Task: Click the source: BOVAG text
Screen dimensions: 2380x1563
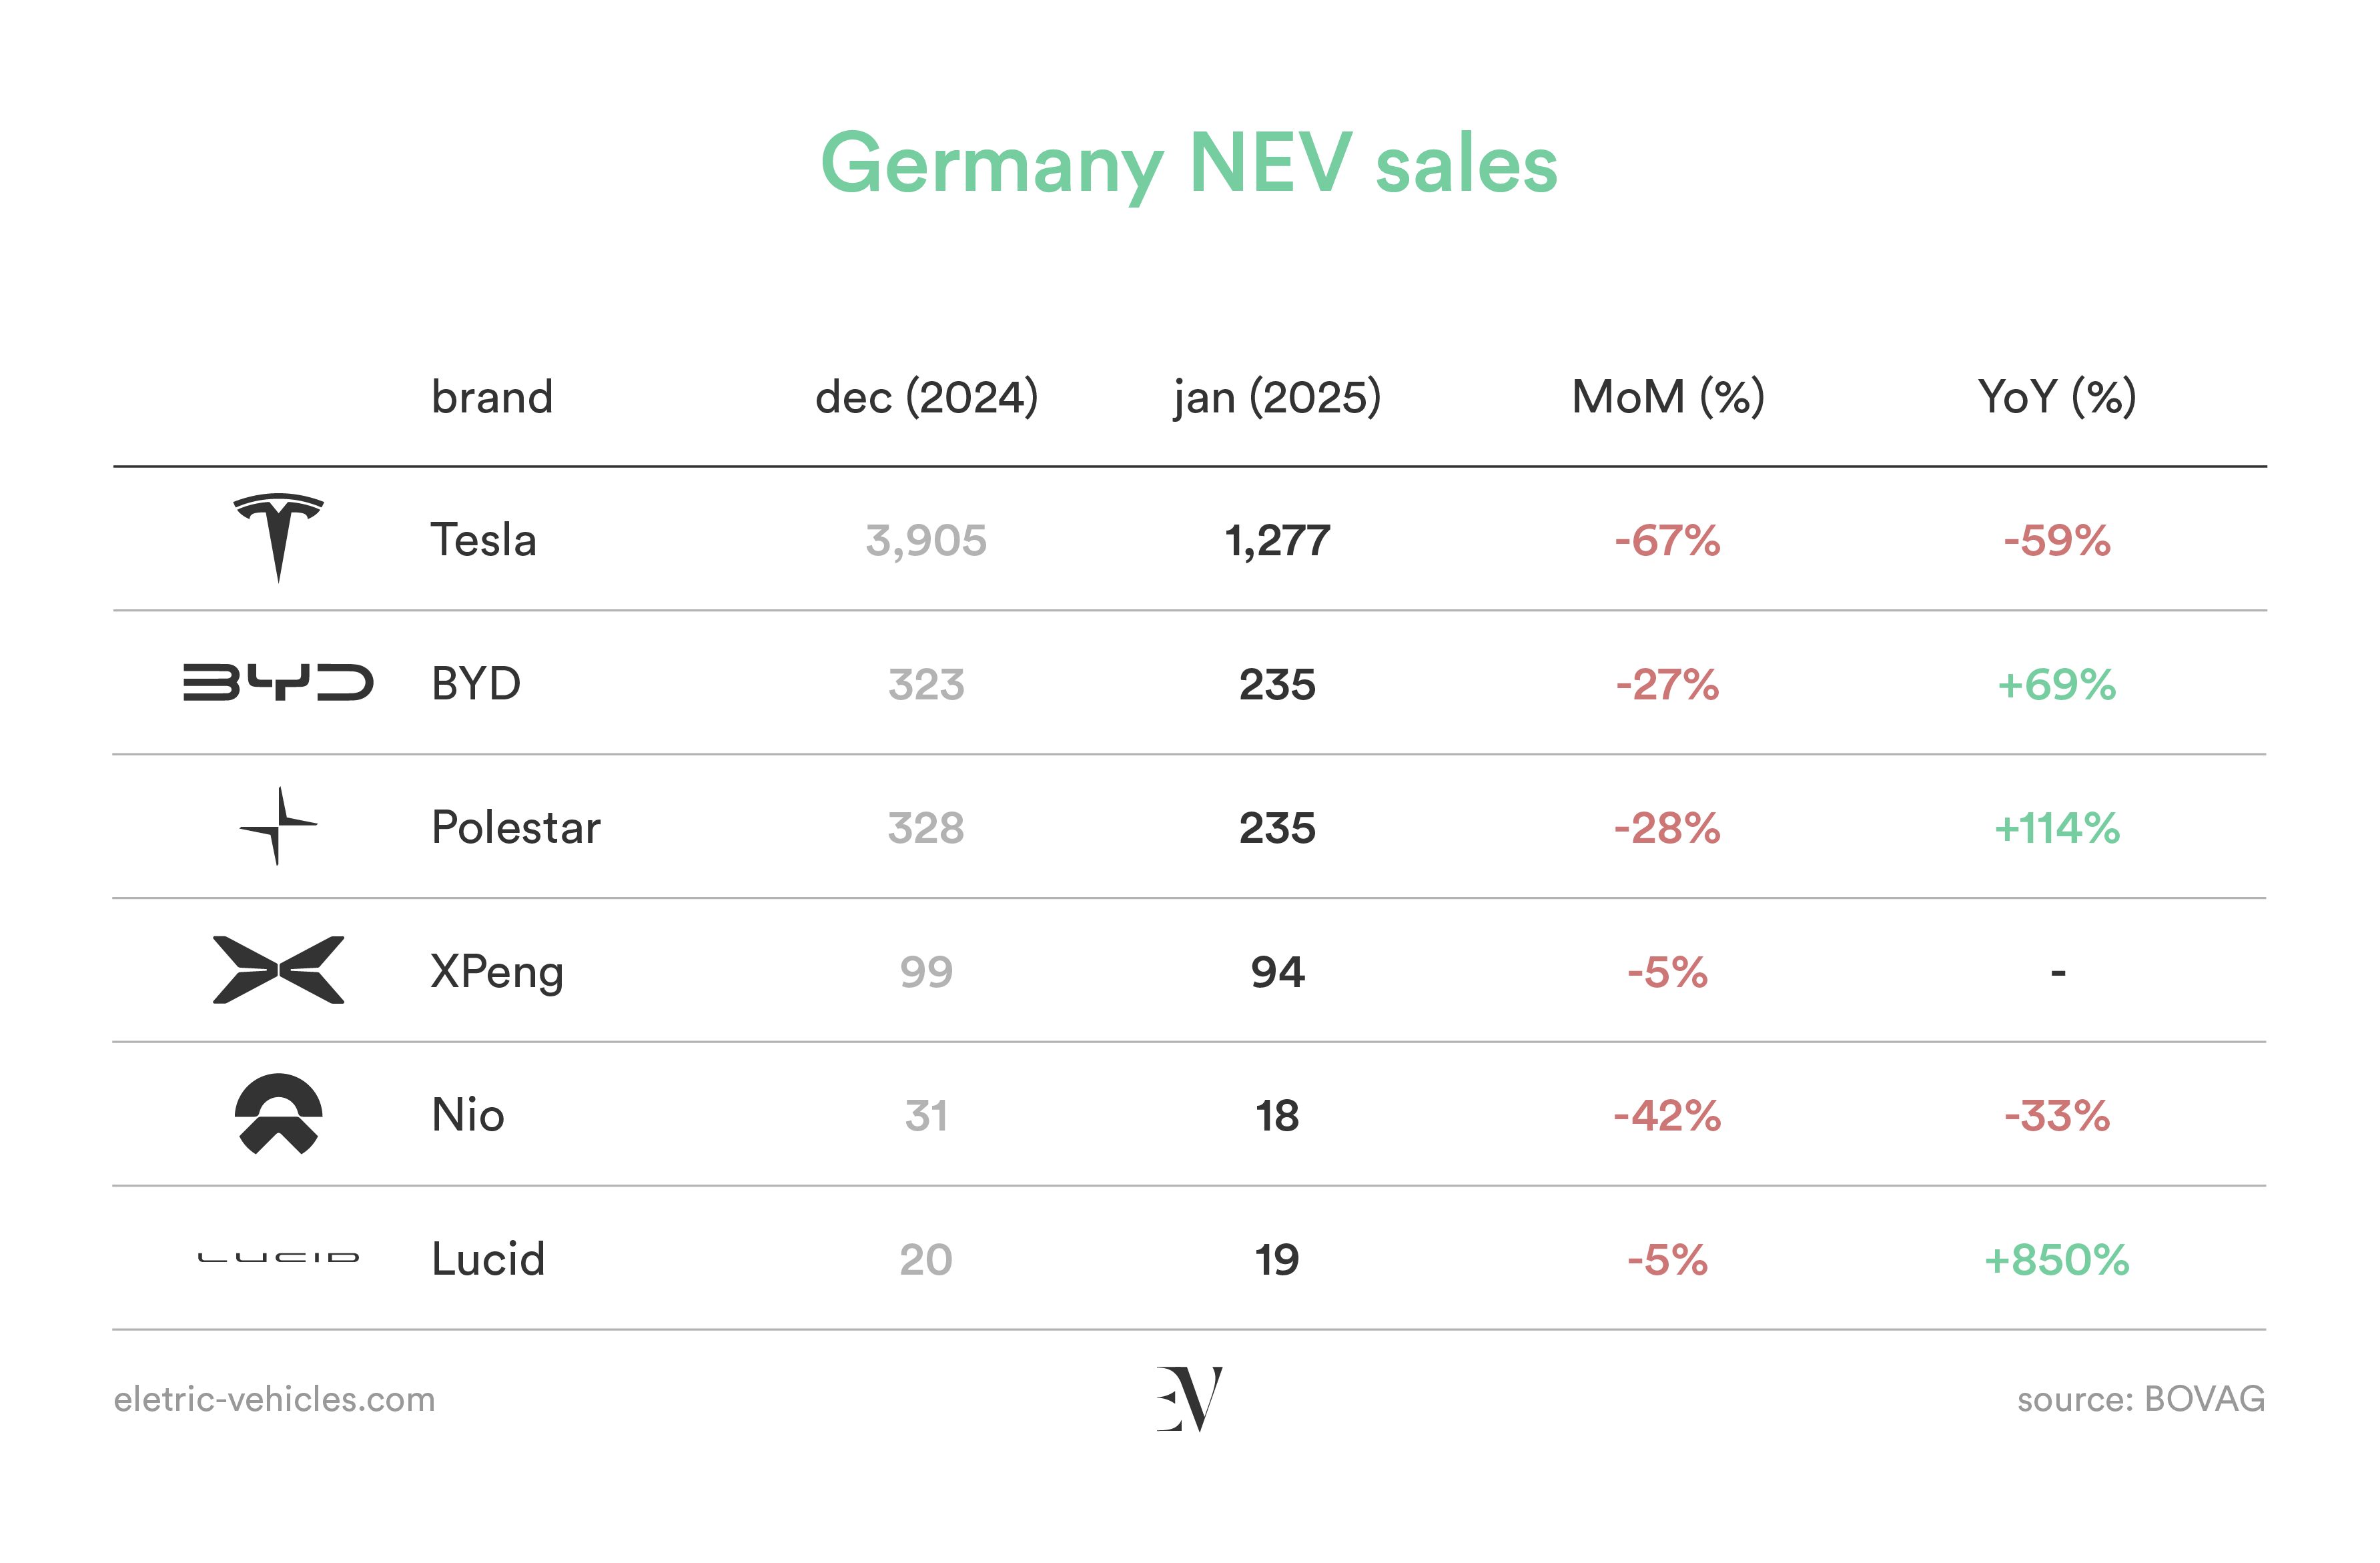Action: pyautogui.click(x=2141, y=1399)
